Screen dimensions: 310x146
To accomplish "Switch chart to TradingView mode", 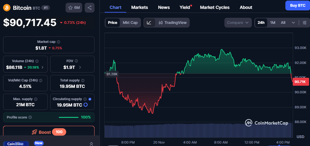I will coord(172,23).
